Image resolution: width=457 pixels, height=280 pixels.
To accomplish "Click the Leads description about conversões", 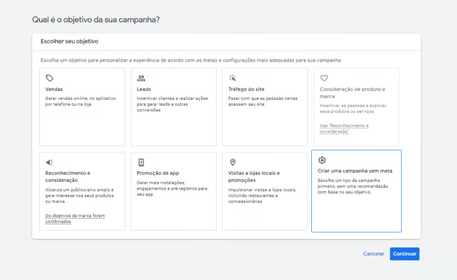I will (x=172, y=104).
